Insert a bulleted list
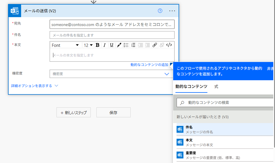The height and width of the screenshot is (163, 275). point(126,45)
